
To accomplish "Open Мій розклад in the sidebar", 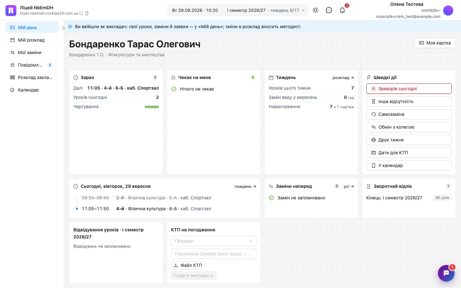I will pos(32,40).
